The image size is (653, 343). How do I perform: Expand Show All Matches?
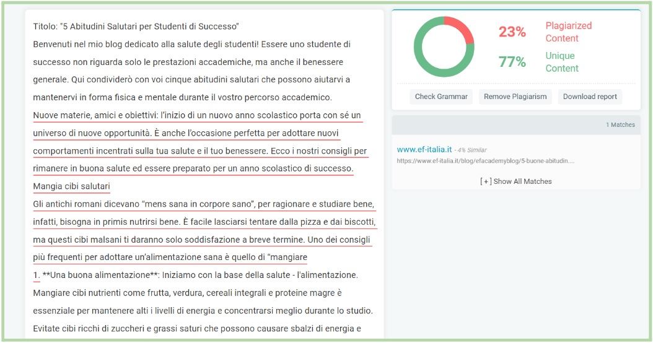[x=515, y=181]
